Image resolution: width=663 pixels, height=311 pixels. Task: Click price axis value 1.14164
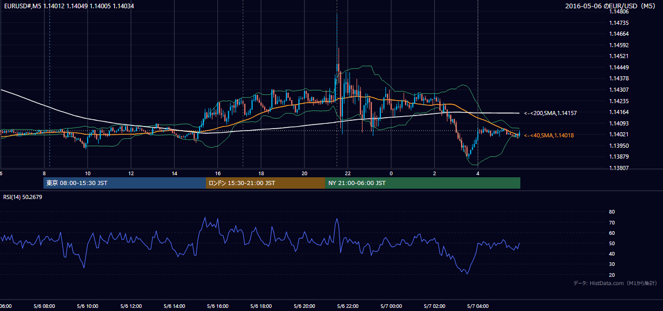619,112
